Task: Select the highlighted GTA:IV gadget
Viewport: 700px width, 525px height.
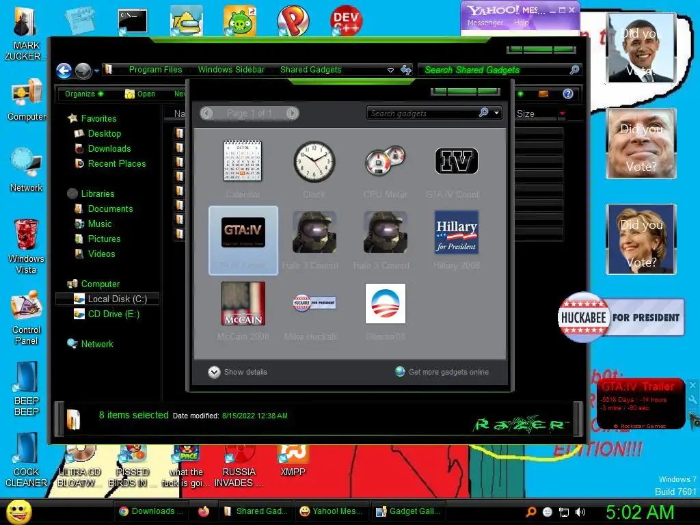Action: pos(243,240)
